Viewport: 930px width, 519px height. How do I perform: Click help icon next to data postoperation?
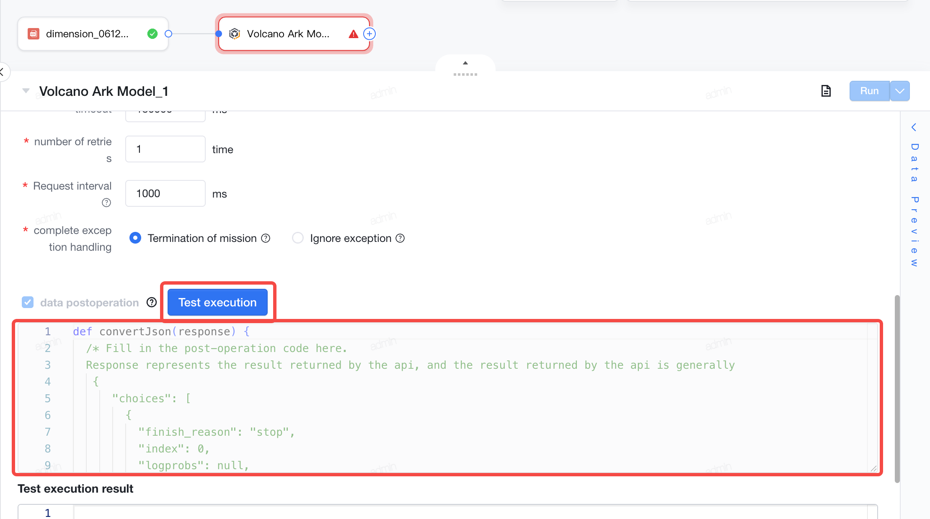click(x=152, y=302)
